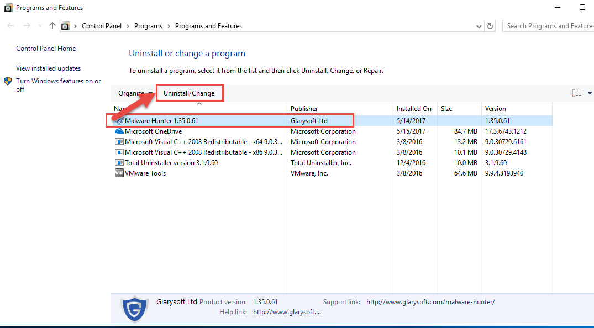
Task: Select the VMware Tools entry
Action: (145, 173)
